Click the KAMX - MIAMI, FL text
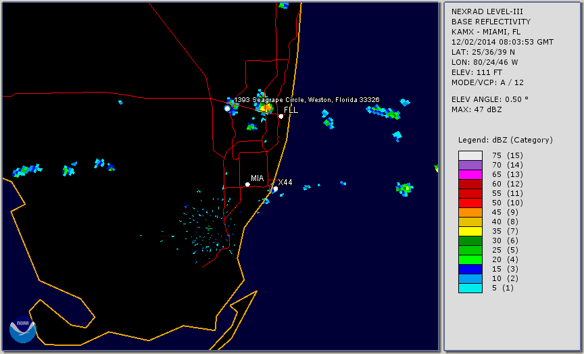584x354 pixels. (x=486, y=32)
